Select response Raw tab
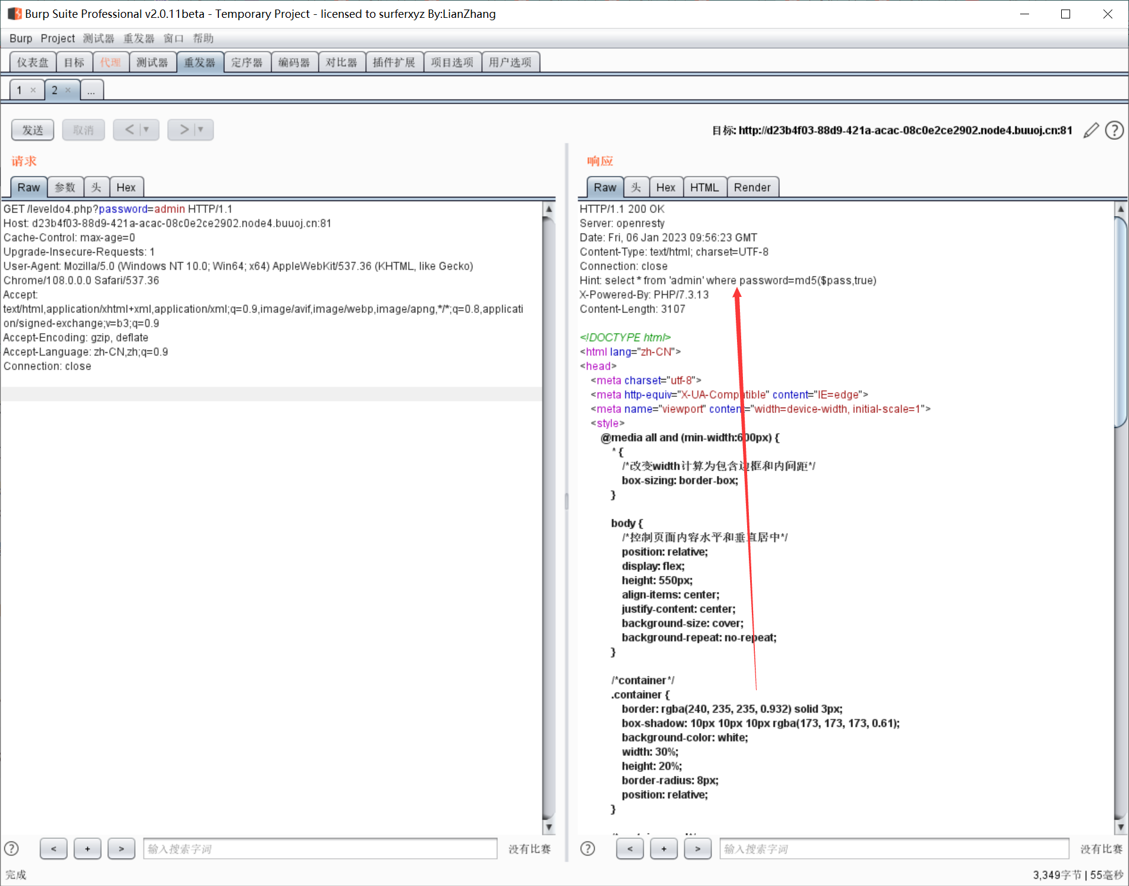 coord(605,187)
